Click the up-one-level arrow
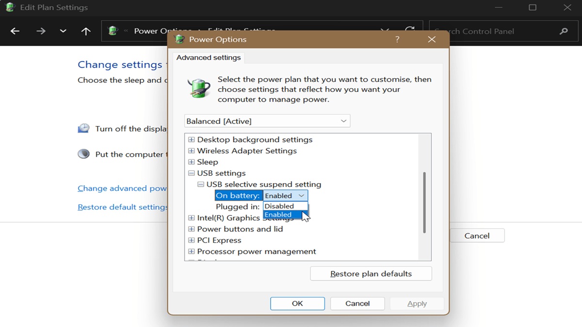Viewport: 582px width, 327px height. coord(86,31)
